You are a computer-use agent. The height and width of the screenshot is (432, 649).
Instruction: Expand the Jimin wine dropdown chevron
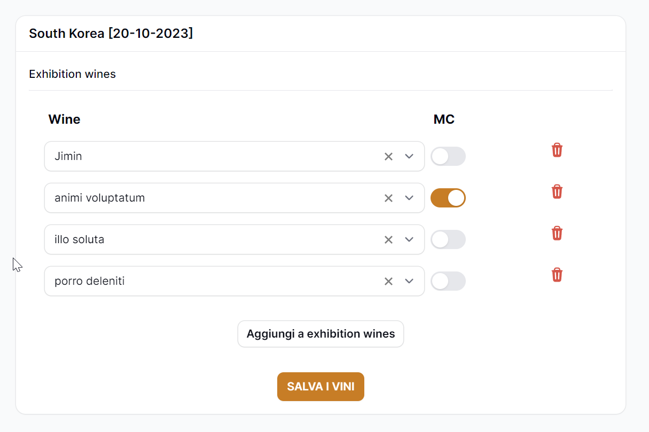(409, 156)
